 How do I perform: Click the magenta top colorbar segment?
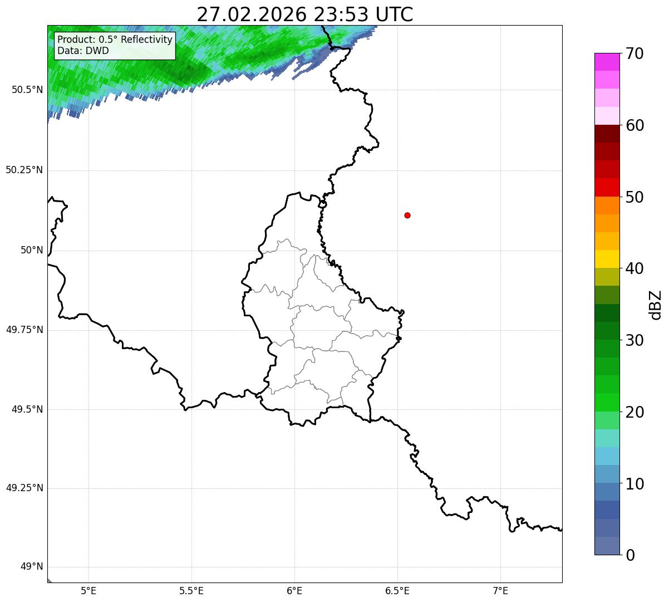607,62
